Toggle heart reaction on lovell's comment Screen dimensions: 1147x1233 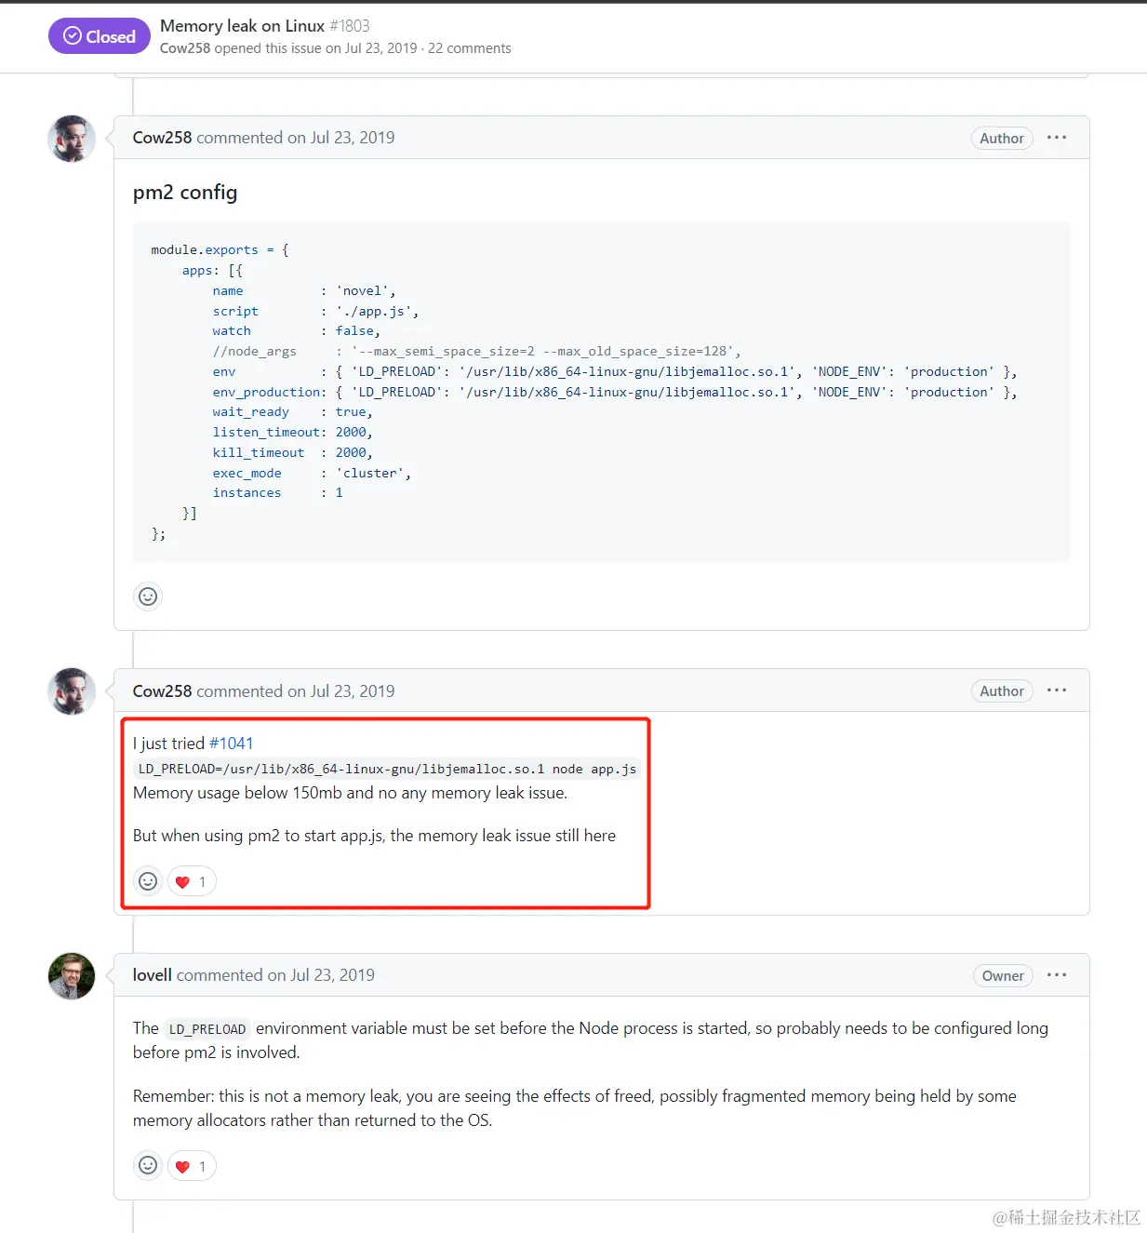[192, 1166]
